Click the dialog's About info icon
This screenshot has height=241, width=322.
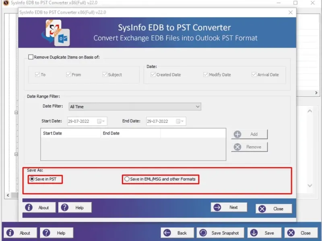(x=29, y=207)
